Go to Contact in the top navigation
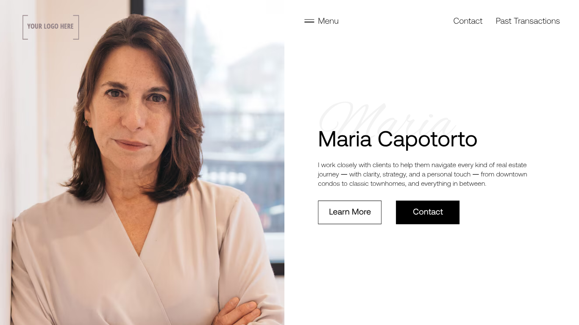579x325 pixels. point(468,21)
